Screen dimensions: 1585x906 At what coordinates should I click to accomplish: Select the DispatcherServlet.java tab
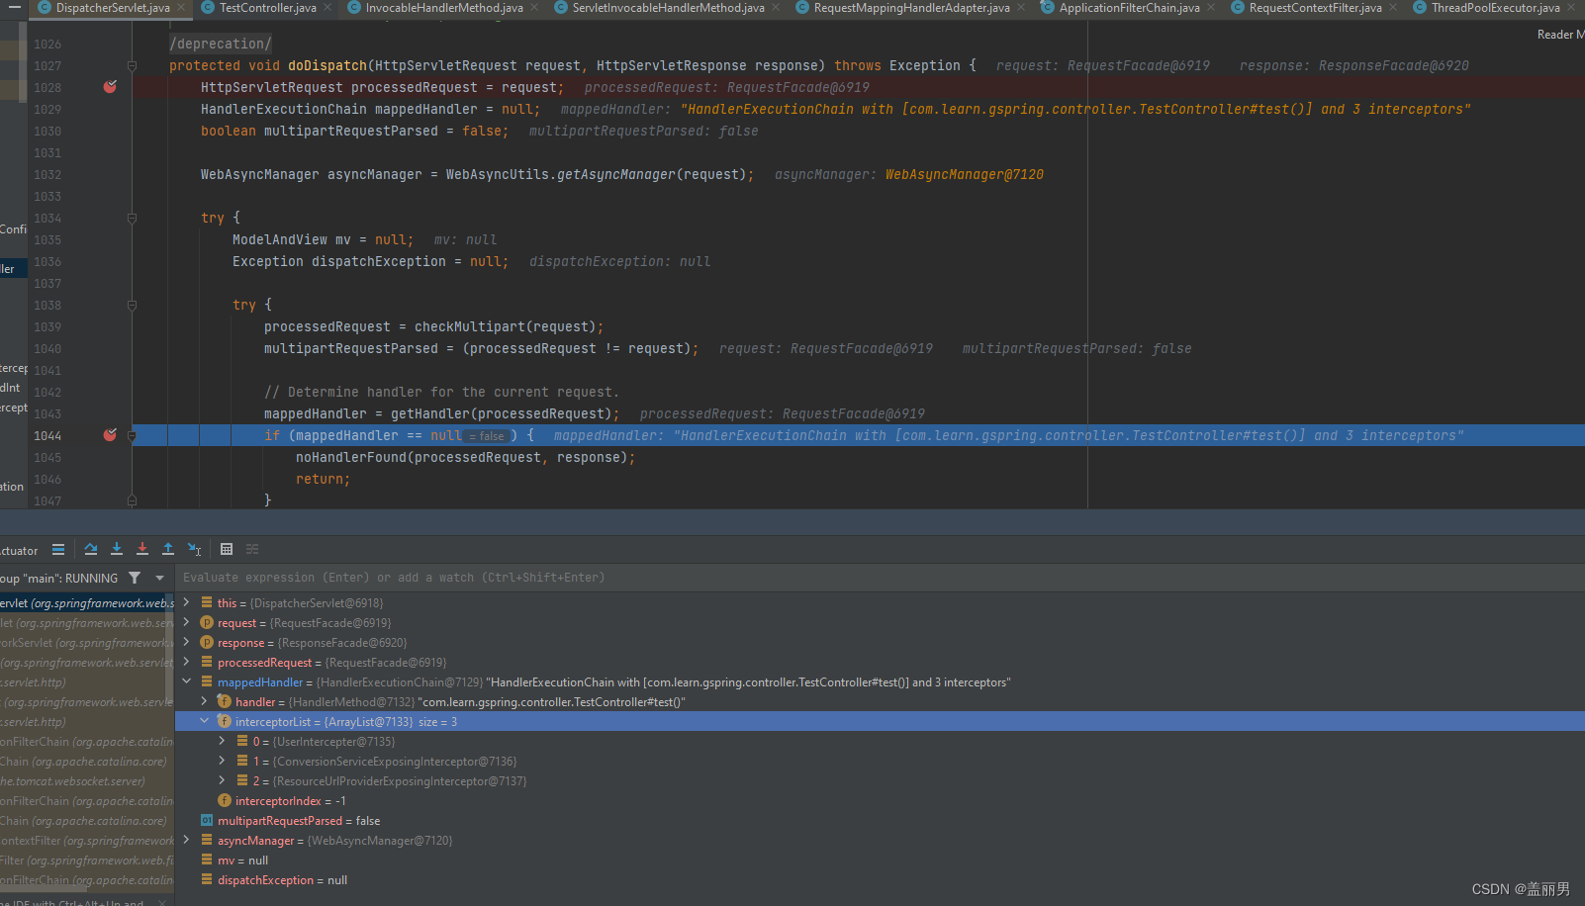(x=113, y=8)
